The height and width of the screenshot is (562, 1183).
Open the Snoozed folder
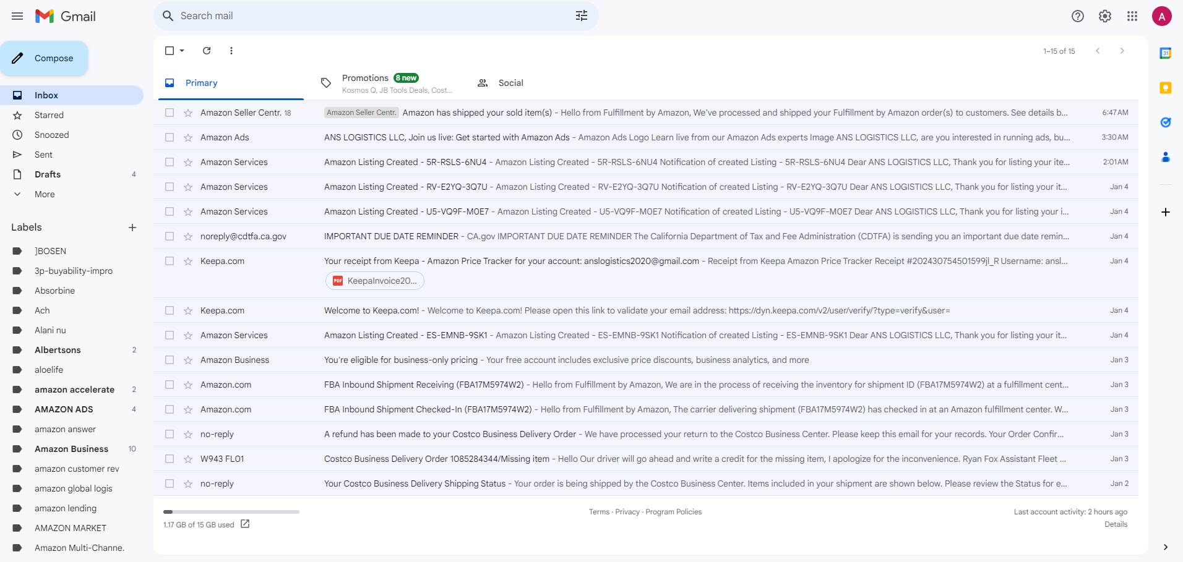pyautogui.click(x=72, y=135)
